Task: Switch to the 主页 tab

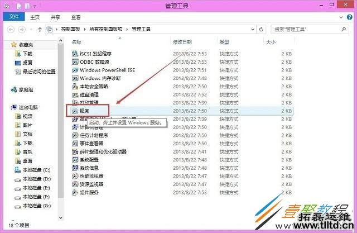Action: click(35, 17)
